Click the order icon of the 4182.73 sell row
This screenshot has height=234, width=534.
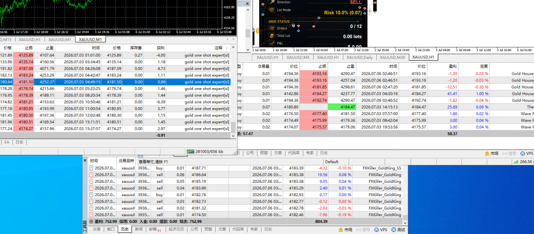point(91,202)
